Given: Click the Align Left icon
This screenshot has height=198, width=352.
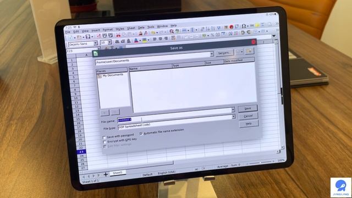Looking at the screenshot, I should click(155, 39).
